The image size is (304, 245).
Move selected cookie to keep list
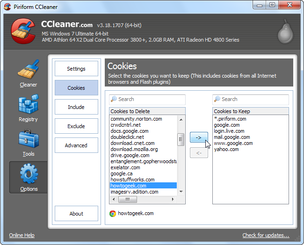click(199, 137)
